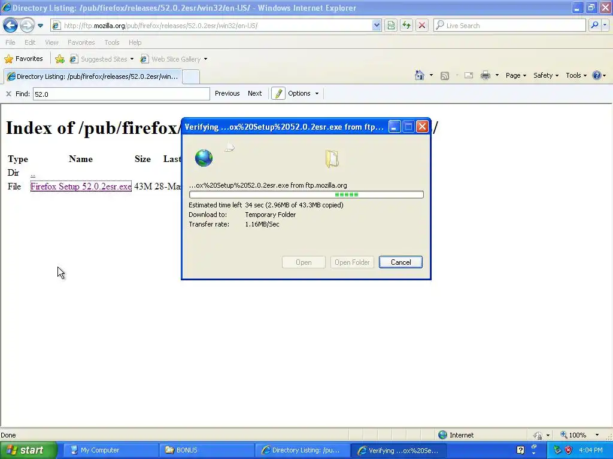Open Suggested Sites dropdown
This screenshot has height=459, width=613.
(x=102, y=59)
